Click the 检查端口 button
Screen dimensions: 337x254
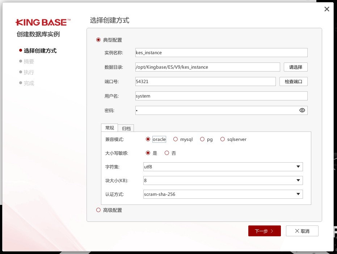coord(293,82)
